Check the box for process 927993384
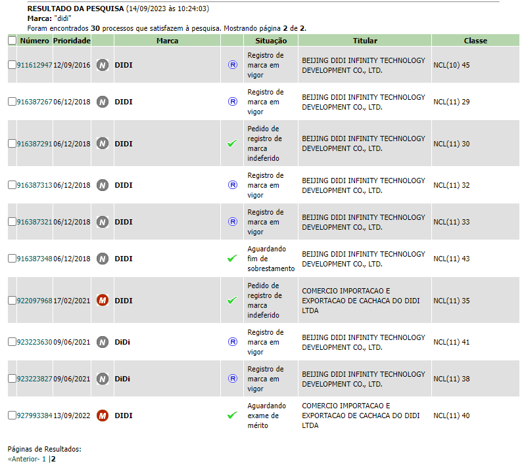The image size is (524, 470). click(x=12, y=416)
